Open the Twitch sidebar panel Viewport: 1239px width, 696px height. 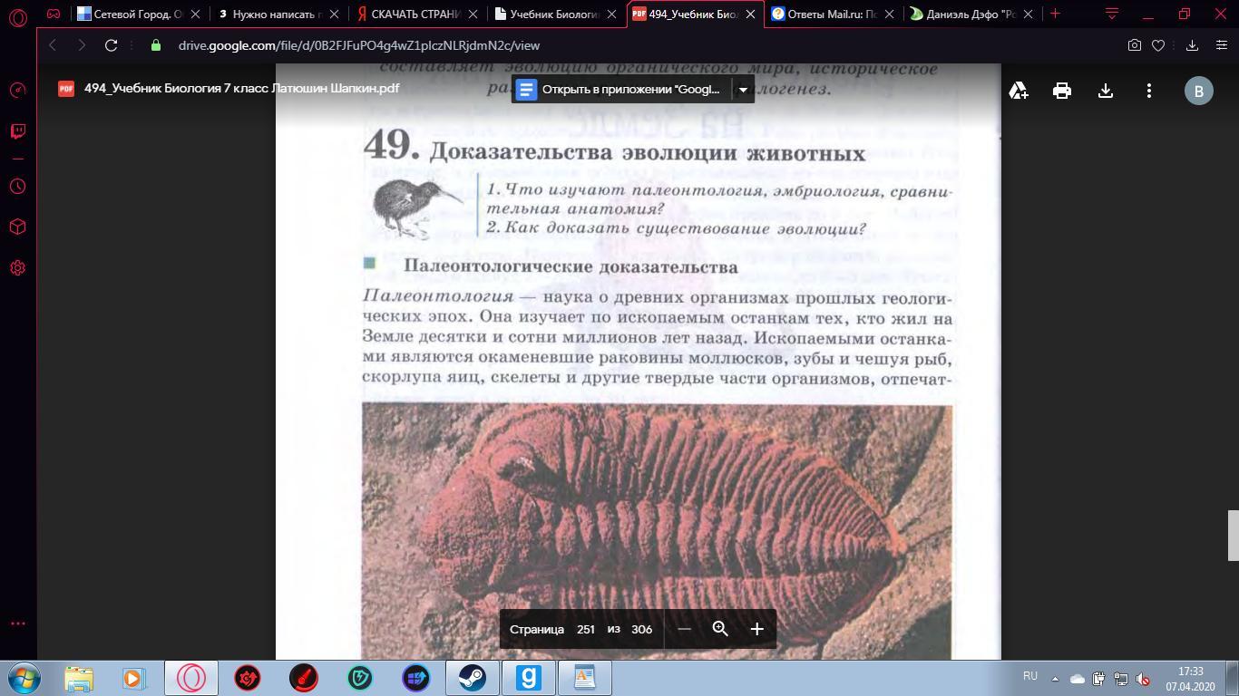click(x=18, y=131)
